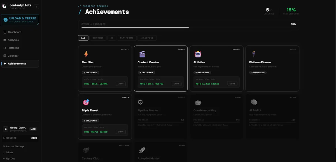The width and height of the screenshot is (336, 162).
Task: Click code AUTO-AI_NAT-E289A3
Action: [207, 84]
